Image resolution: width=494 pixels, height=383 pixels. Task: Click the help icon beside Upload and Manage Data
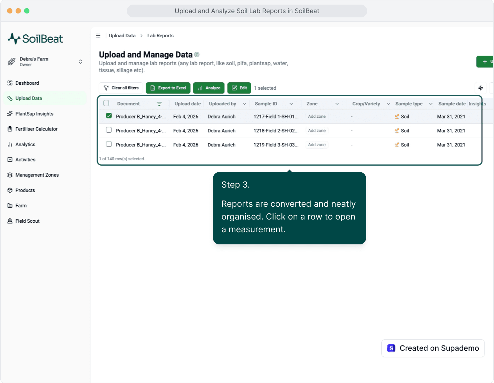(x=197, y=55)
